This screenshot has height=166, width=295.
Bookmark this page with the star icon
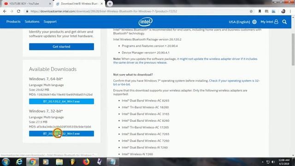[x=251, y=11]
